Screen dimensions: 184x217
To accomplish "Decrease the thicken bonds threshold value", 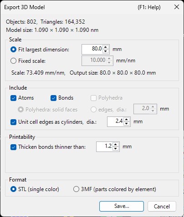I will 116,149.
